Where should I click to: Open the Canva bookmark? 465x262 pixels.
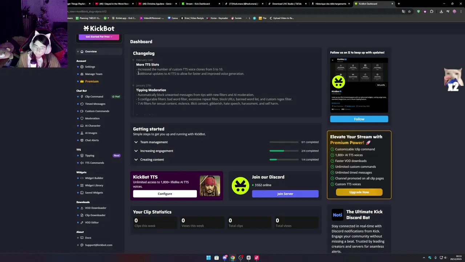[x=173, y=18]
